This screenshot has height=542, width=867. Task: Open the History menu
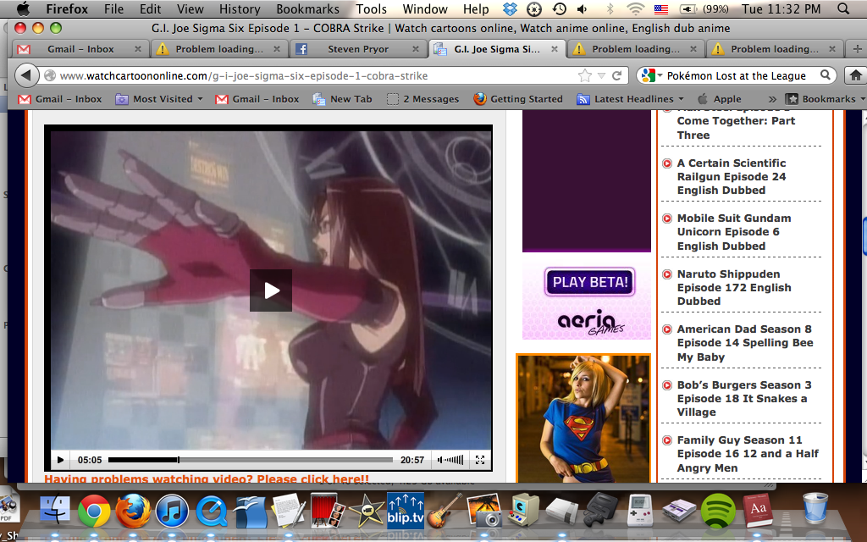[240, 8]
